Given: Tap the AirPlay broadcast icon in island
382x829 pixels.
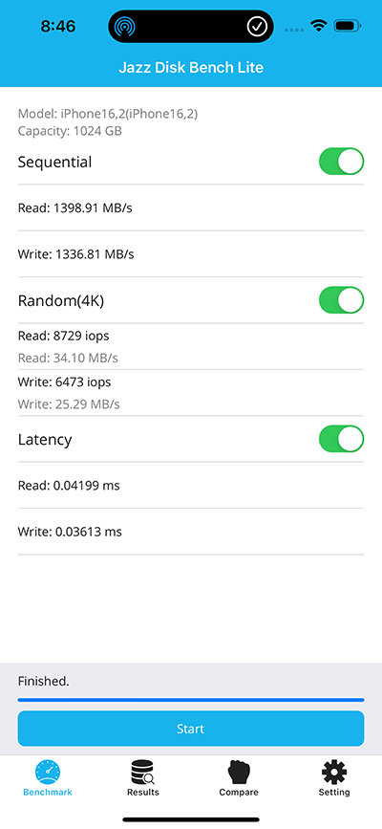Looking at the screenshot, I should [125, 26].
